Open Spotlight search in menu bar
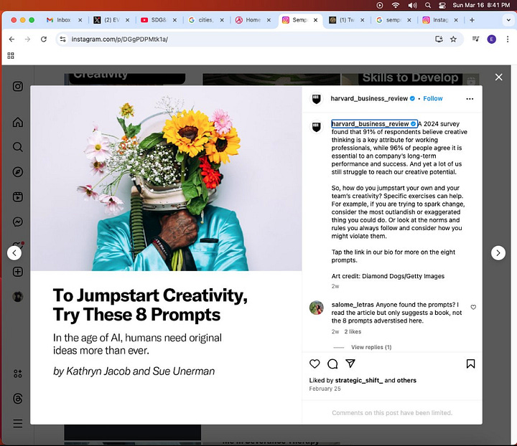The width and height of the screenshot is (517, 446). 428,5
